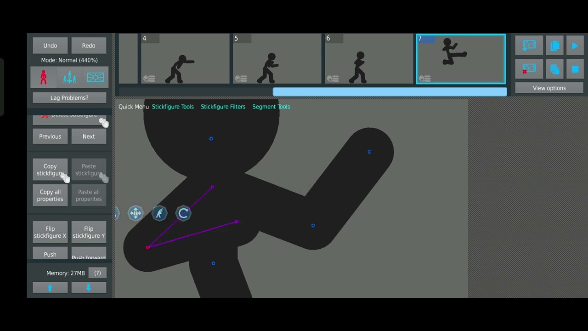
Task: Redo the last undone action
Action: pos(89,46)
